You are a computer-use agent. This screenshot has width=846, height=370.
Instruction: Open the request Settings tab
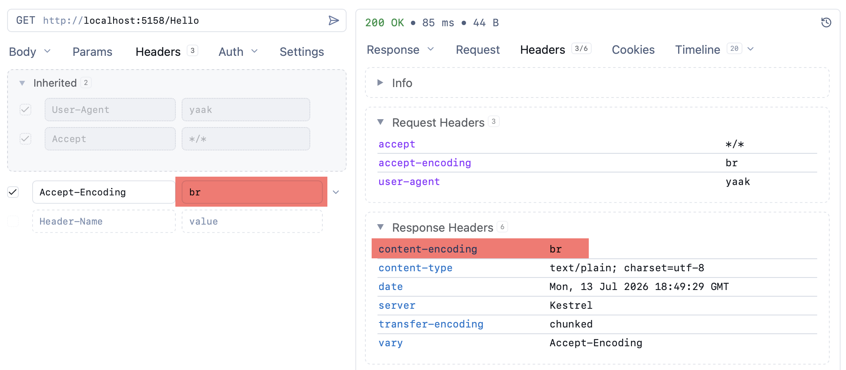click(301, 52)
